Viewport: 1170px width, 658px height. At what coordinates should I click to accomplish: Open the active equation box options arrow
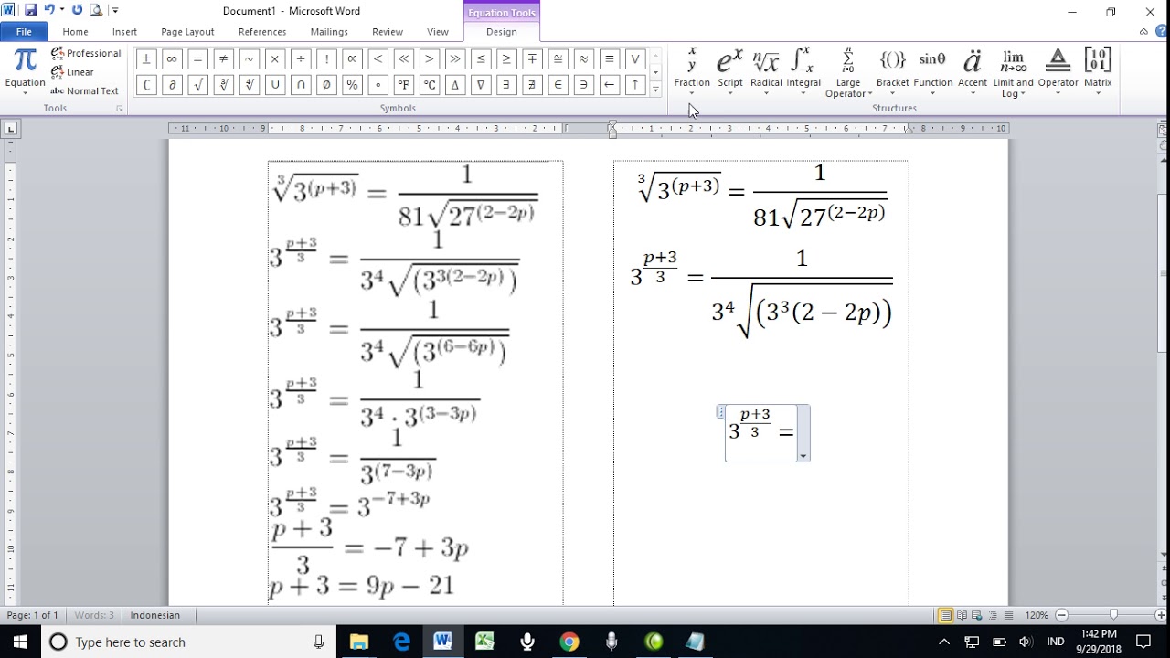[x=803, y=455]
